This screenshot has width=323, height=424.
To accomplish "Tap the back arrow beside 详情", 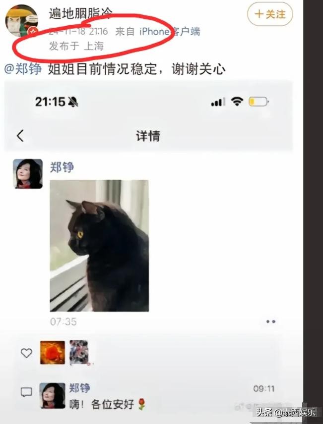I will 20,136.
